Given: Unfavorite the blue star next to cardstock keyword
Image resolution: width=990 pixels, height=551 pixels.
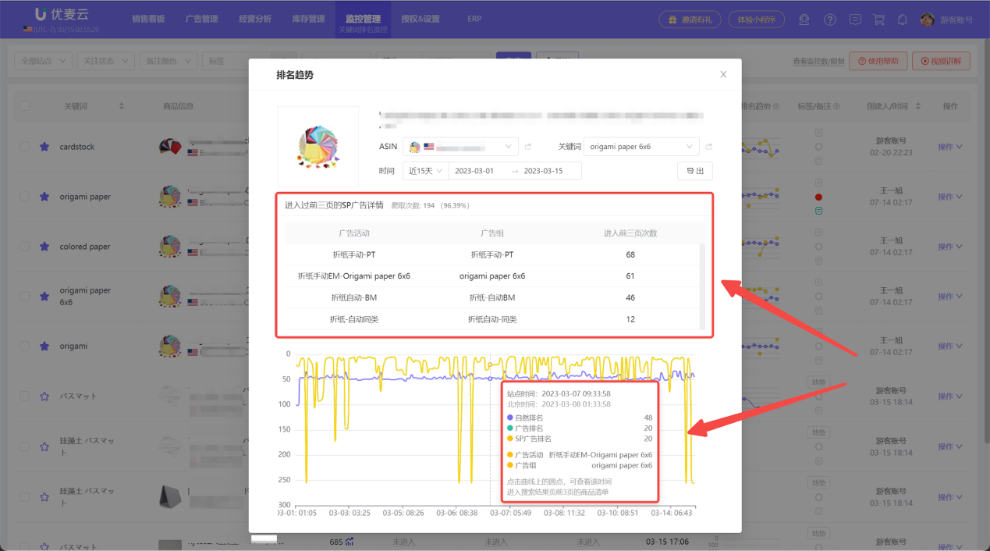Looking at the screenshot, I should point(44,146).
